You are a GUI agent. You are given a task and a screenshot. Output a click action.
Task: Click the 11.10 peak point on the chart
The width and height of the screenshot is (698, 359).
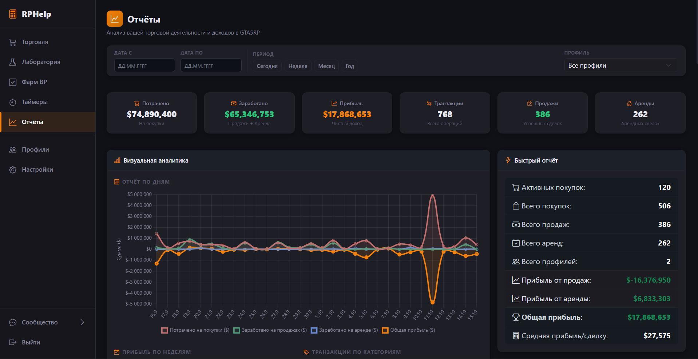point(432,196)
